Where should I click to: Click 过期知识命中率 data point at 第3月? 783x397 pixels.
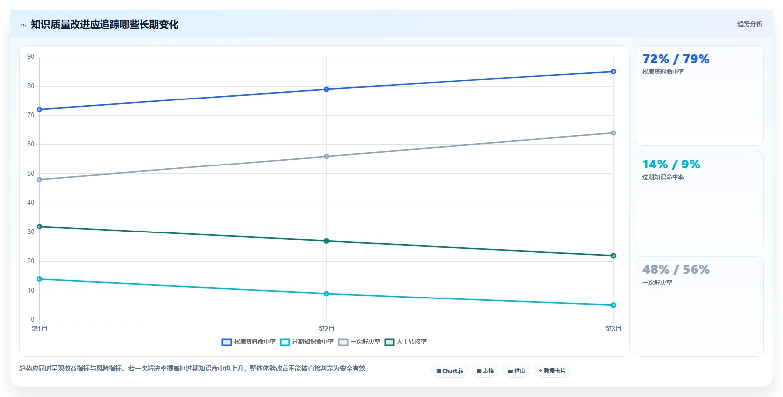coord(613,305)
